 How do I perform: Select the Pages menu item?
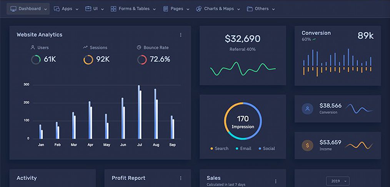pyautogui.click(x=176, y=9)
